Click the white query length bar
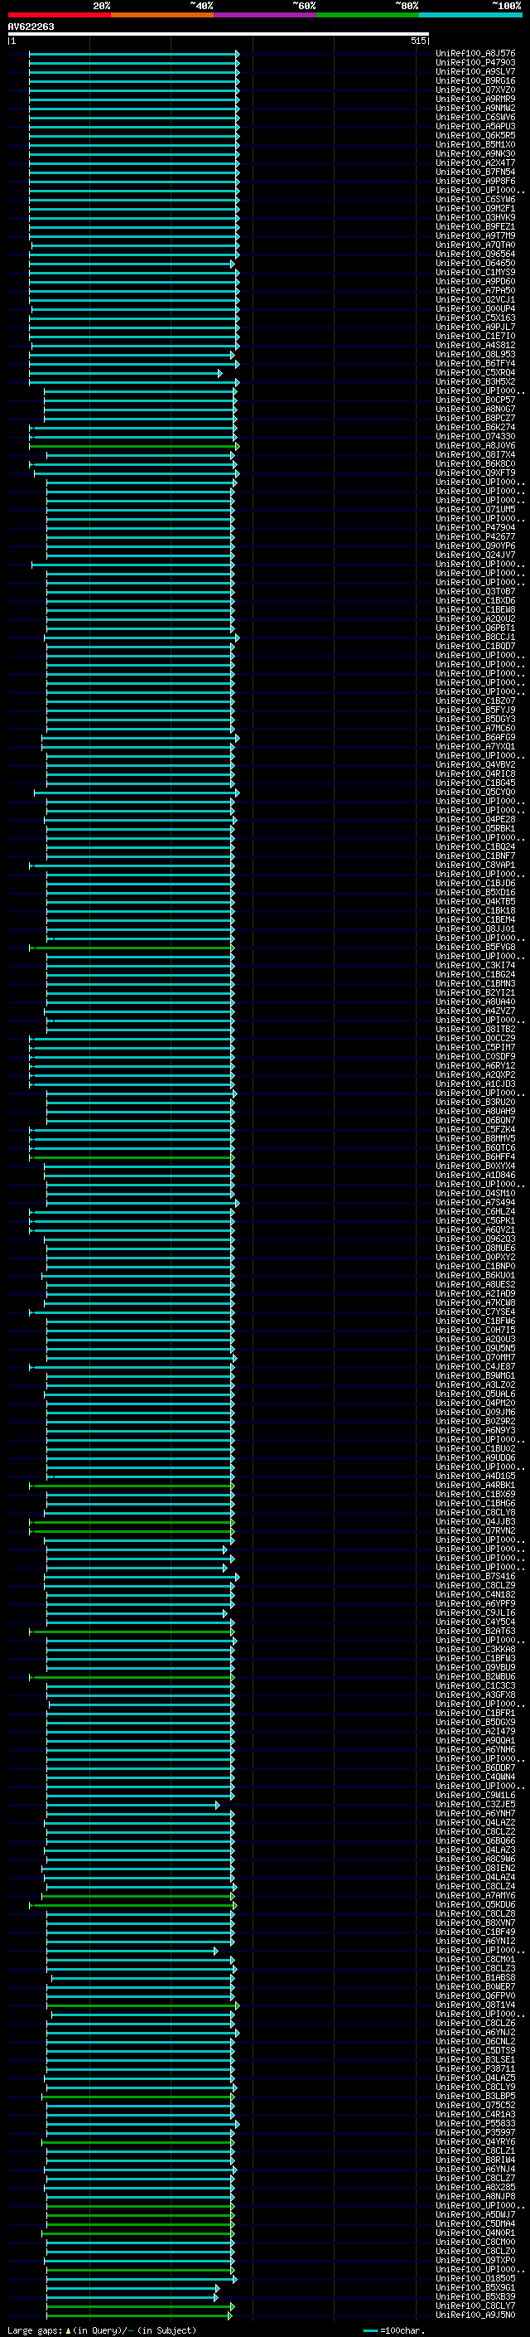The height and width of the screenshot is (2337, 530). point(219,33)
